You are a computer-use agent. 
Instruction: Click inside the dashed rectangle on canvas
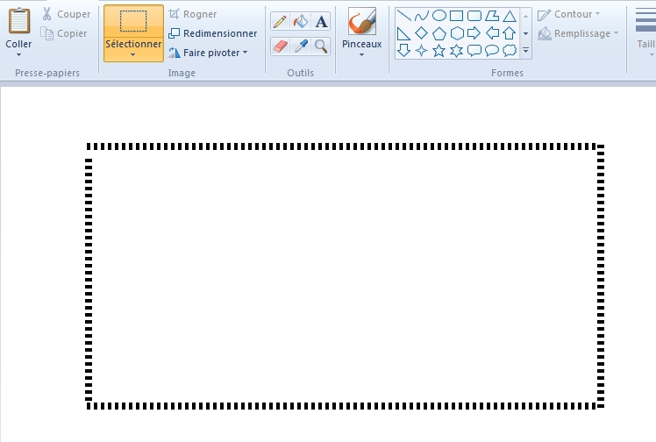344,274
